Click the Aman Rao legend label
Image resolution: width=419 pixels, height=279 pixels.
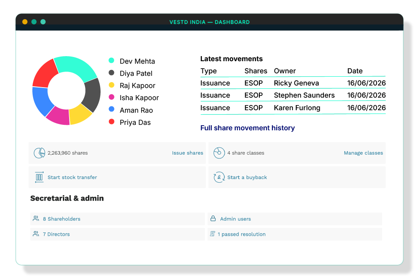136,110
